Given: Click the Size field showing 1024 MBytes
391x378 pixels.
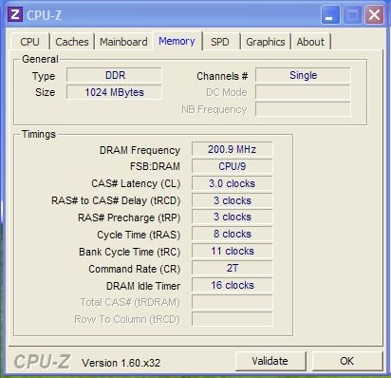Looking at the screenshot, I should click(114, 92).
